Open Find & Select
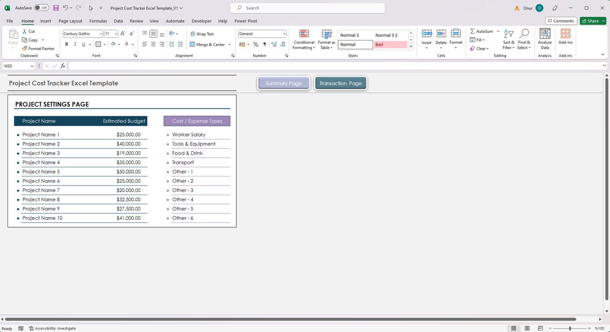 (x=523, y=38)
